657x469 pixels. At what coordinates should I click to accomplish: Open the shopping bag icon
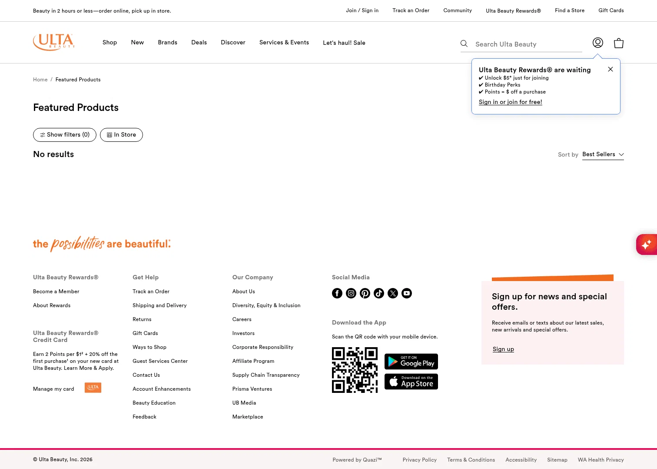(619, 43)
